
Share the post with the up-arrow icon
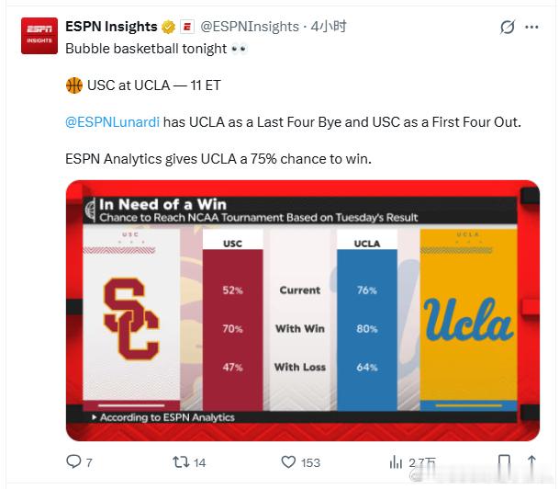pyautogui.click(x=531, y=461)
